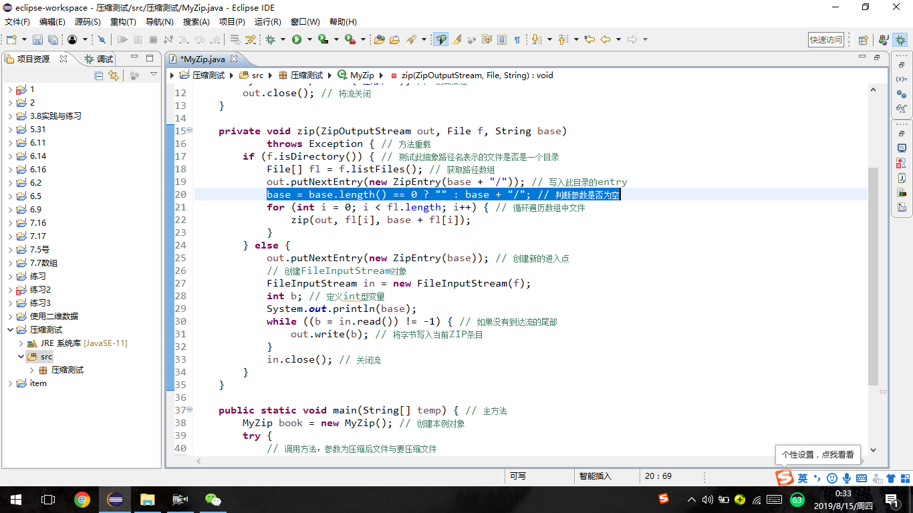Click the New file wizard icon
913x513 pixels.
click(11, 39)
